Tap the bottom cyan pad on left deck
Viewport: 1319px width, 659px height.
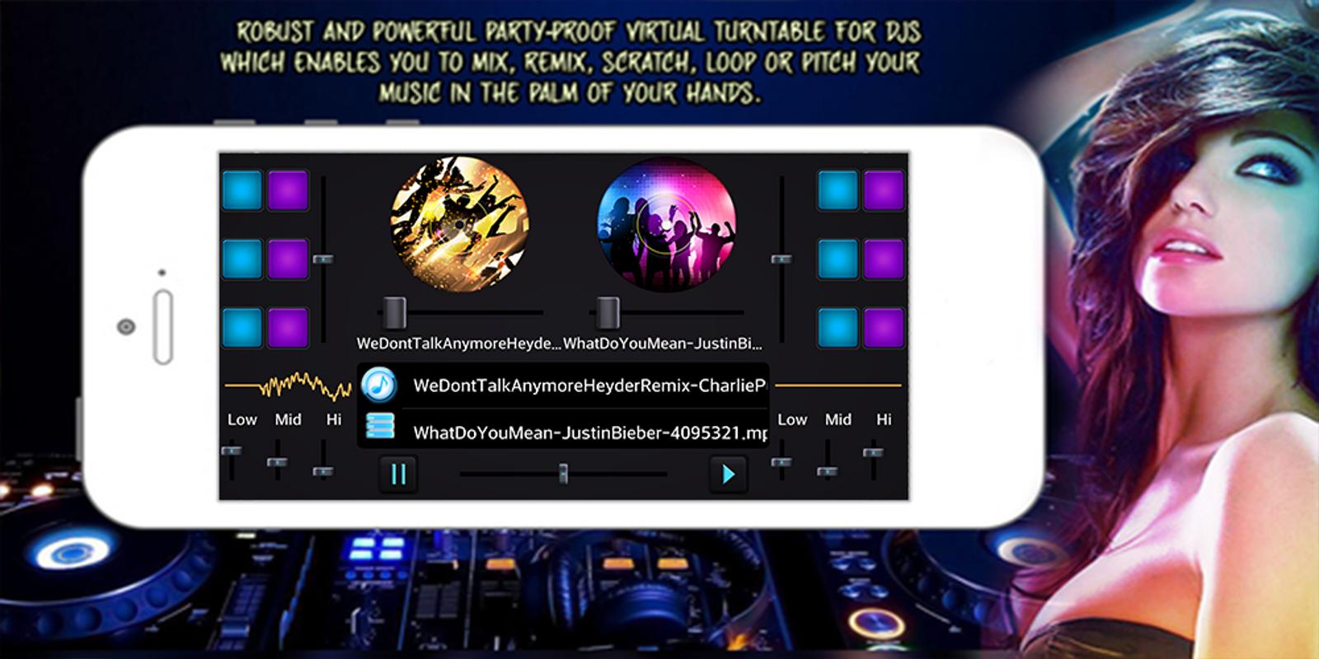click(x=242, y=327)
